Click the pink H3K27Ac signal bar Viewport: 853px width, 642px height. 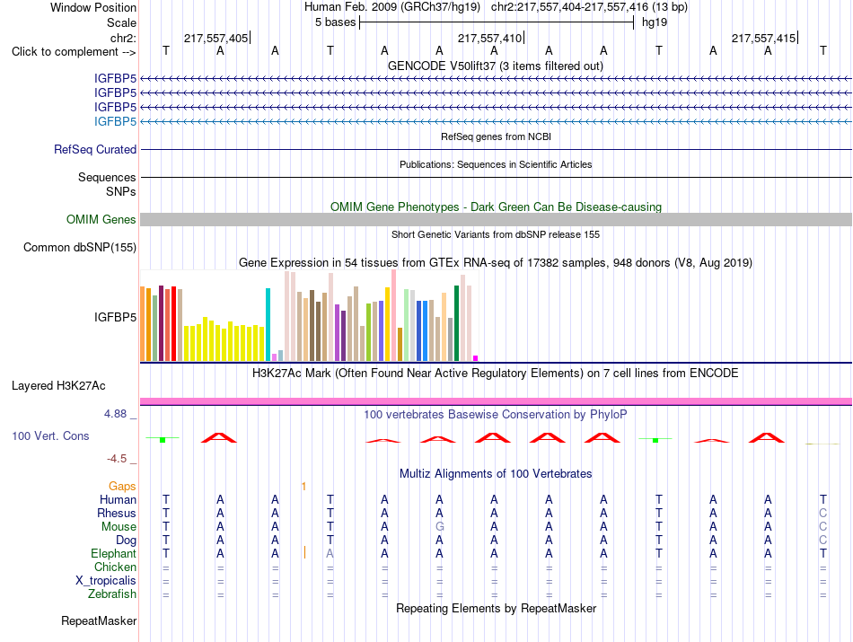click(496, 401)
